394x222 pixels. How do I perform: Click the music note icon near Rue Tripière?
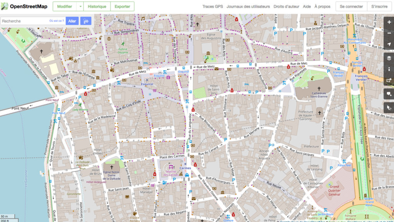(143, 18)
